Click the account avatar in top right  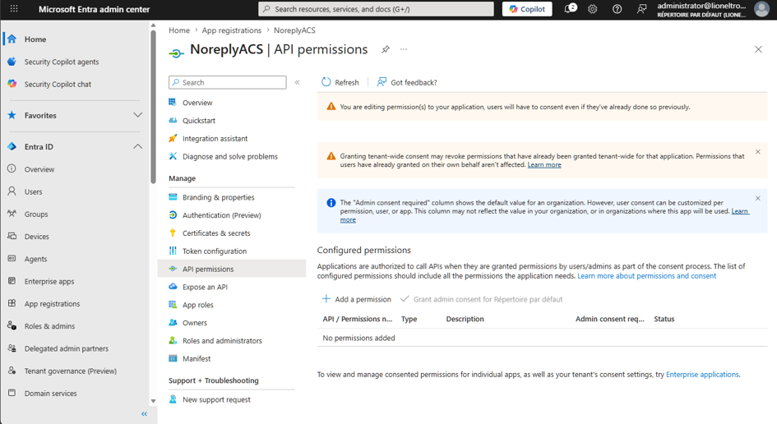(761, 9)
